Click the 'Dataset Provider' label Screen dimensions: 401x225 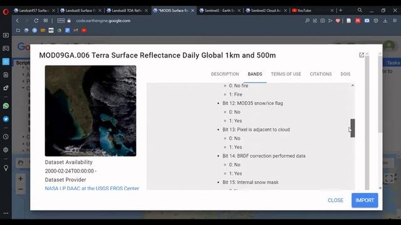point(65,179)
